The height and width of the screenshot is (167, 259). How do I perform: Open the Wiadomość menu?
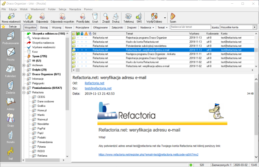38,9
